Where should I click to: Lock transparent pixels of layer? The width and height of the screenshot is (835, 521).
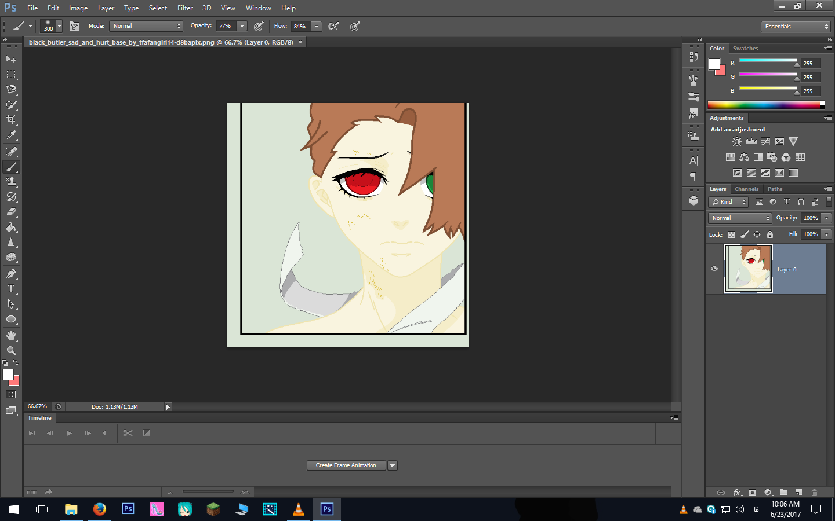731,234
